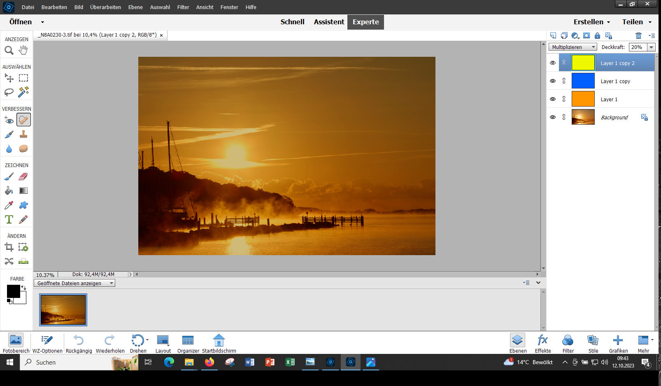Select the Zoom tool
Viewport: 661px width, 386px height.
tap(9, 51)
